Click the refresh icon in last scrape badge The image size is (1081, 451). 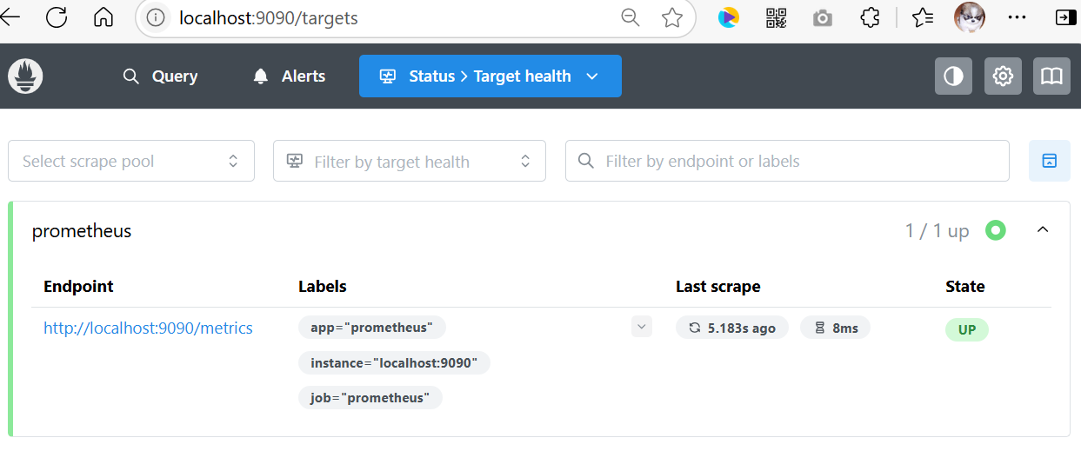click(x=694, y=328)
